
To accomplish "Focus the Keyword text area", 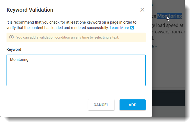I will coord(76,70).
